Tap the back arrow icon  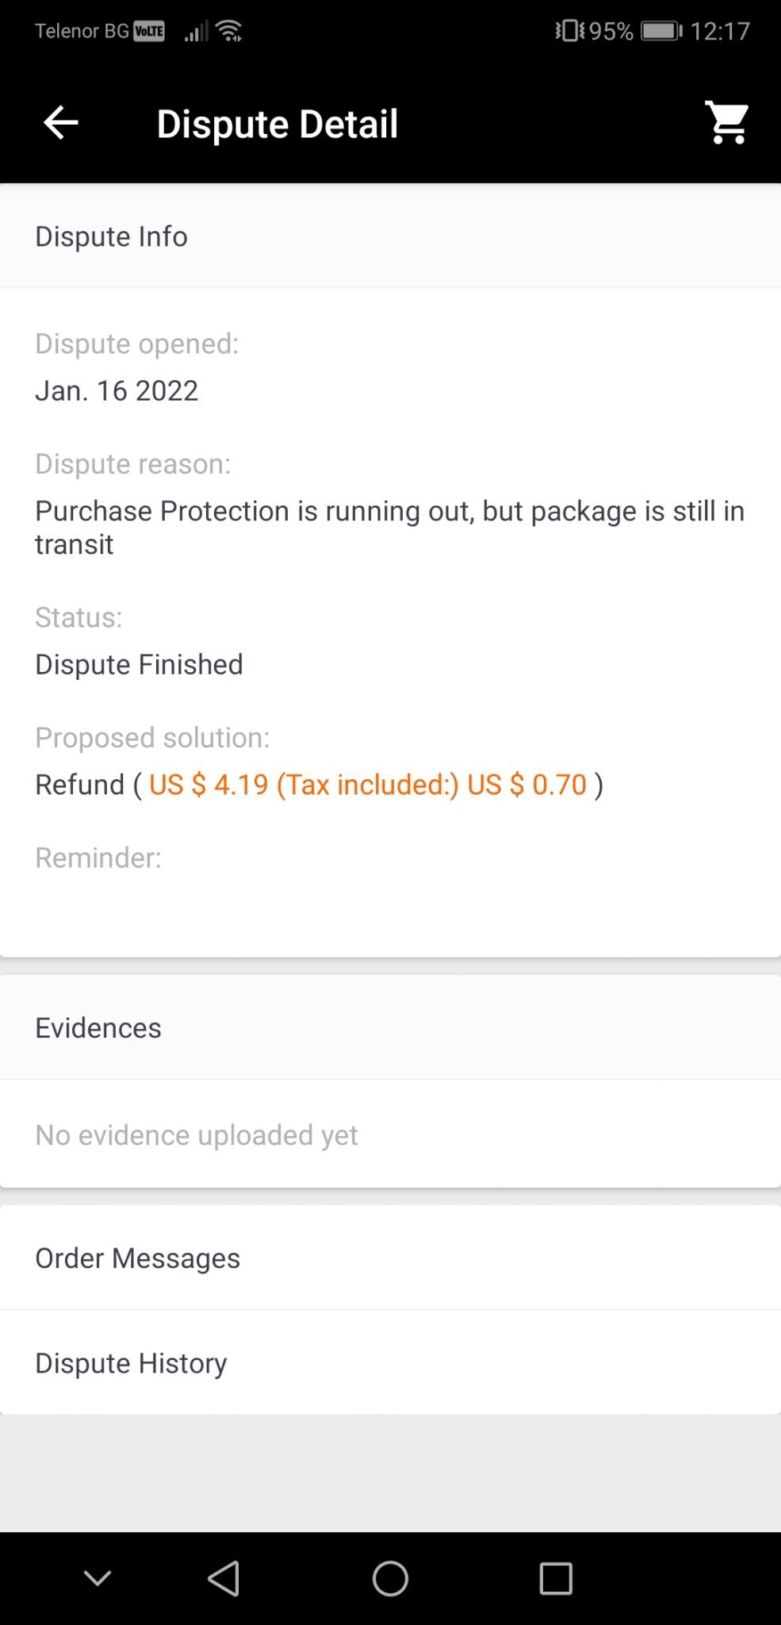61,123
